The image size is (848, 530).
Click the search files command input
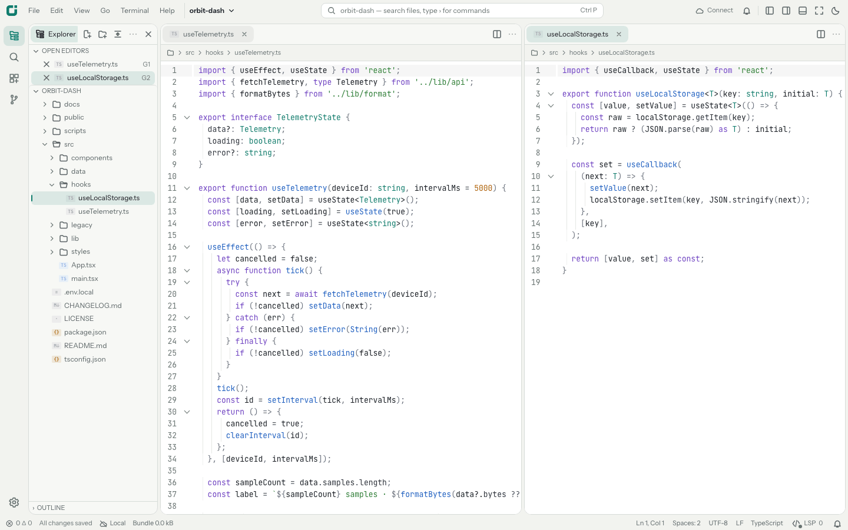click(462, 11)
